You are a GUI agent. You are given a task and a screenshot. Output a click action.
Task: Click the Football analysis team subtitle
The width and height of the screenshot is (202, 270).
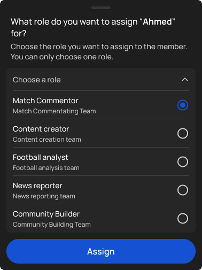(x=46, y=168)
